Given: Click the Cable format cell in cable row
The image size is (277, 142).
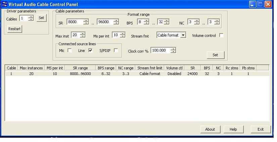Looking at the screenshot, I should 150,74.
